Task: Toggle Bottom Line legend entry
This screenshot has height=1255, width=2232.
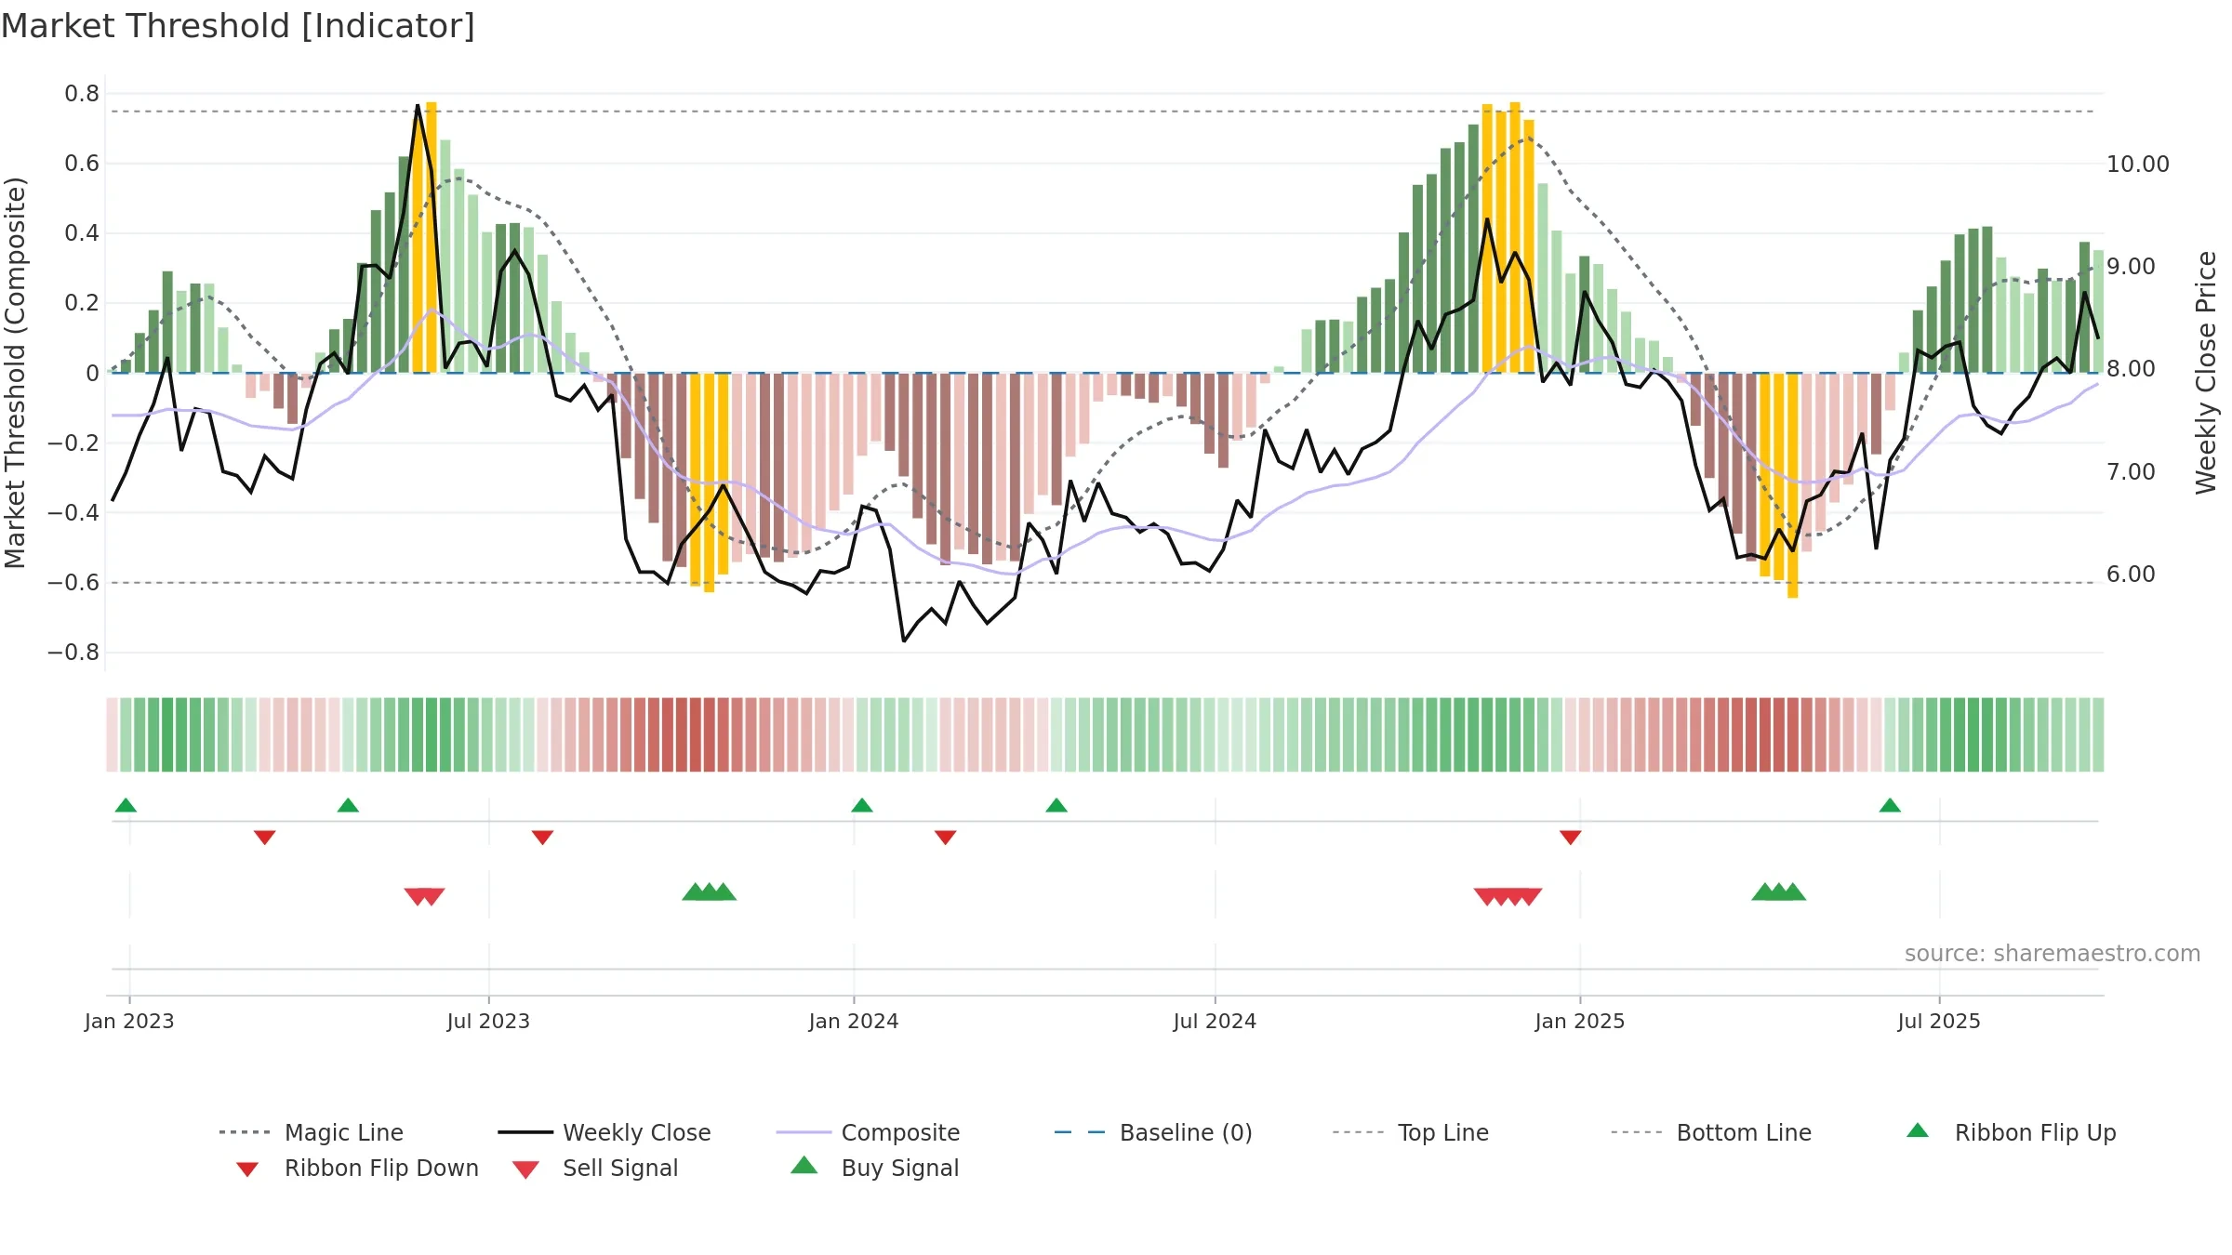Action: click(1711, 1132)
